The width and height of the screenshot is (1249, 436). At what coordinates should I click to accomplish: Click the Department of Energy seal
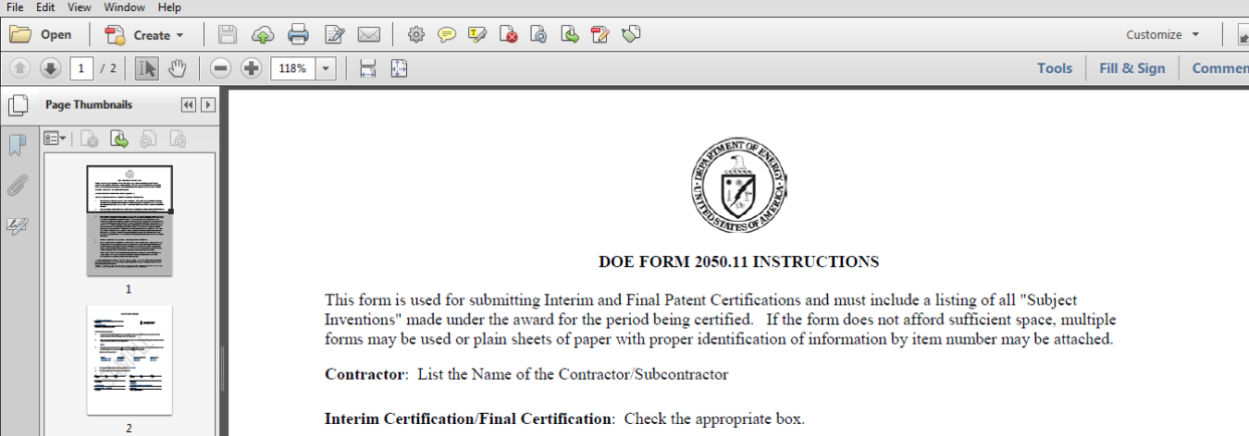point(738,188)
